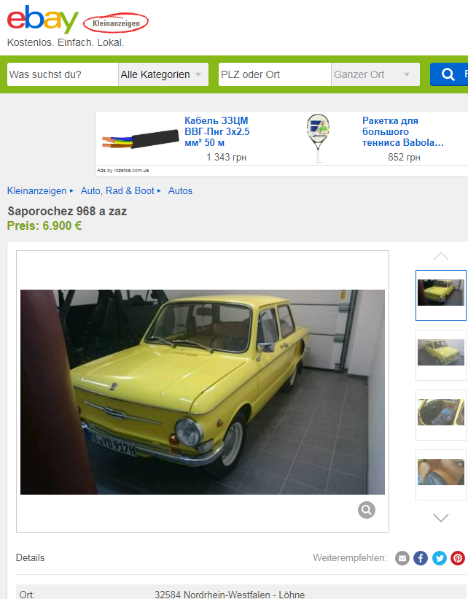Open the Ракетка для большого тенниса ad
468x599 pixels.
(x=402, y=131)
